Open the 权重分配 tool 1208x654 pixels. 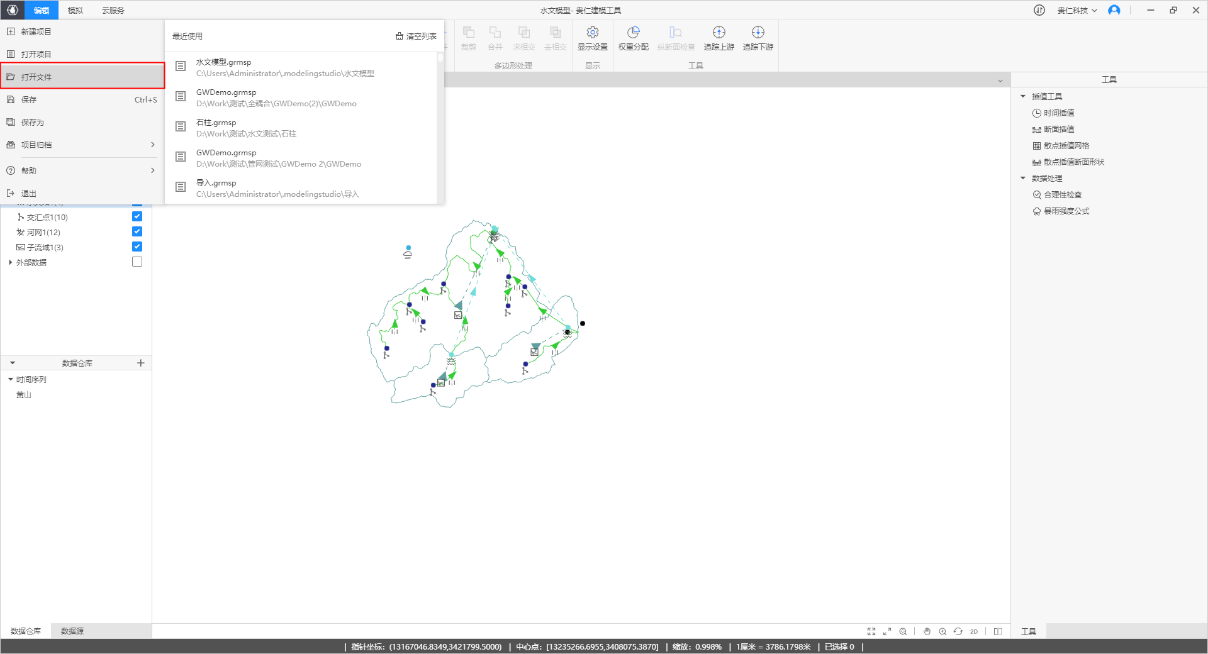633,33
